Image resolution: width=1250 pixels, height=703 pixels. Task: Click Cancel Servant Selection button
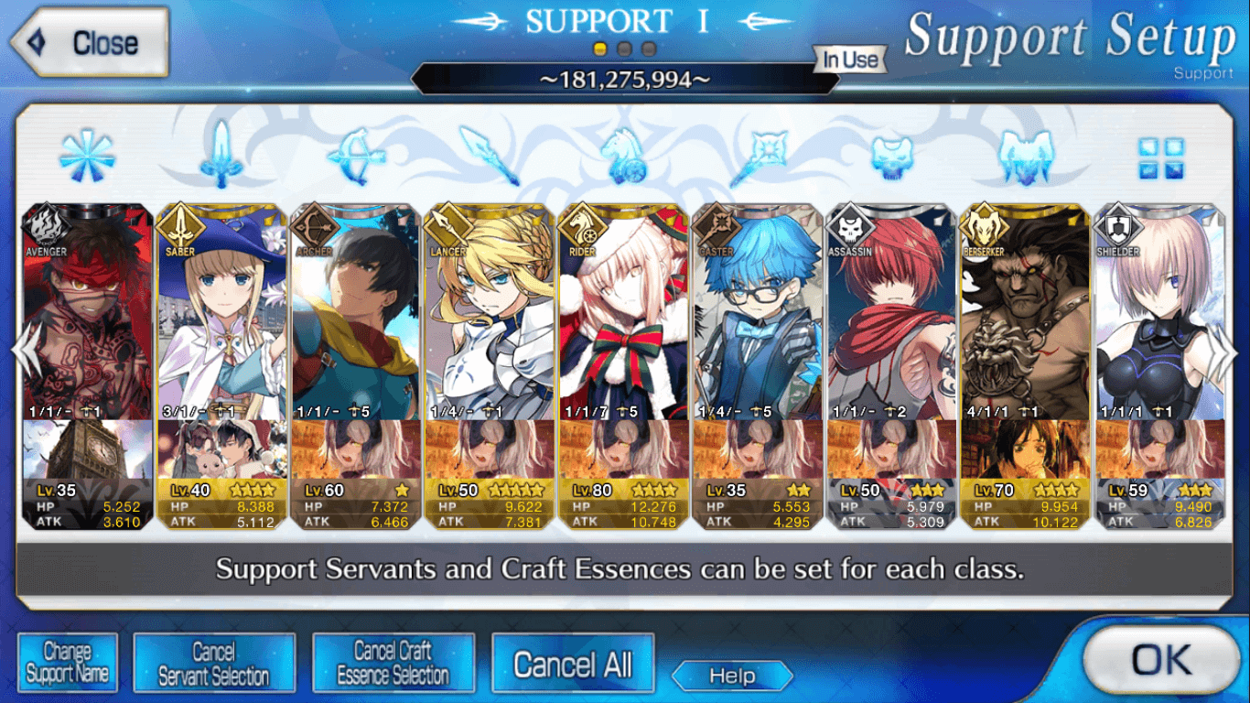point(214,663)
